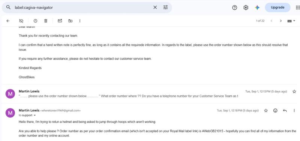Add emoji reaction to the 12:18 PM message
The width and height of the screenshot is (300, 141).
tap(275, 110)
